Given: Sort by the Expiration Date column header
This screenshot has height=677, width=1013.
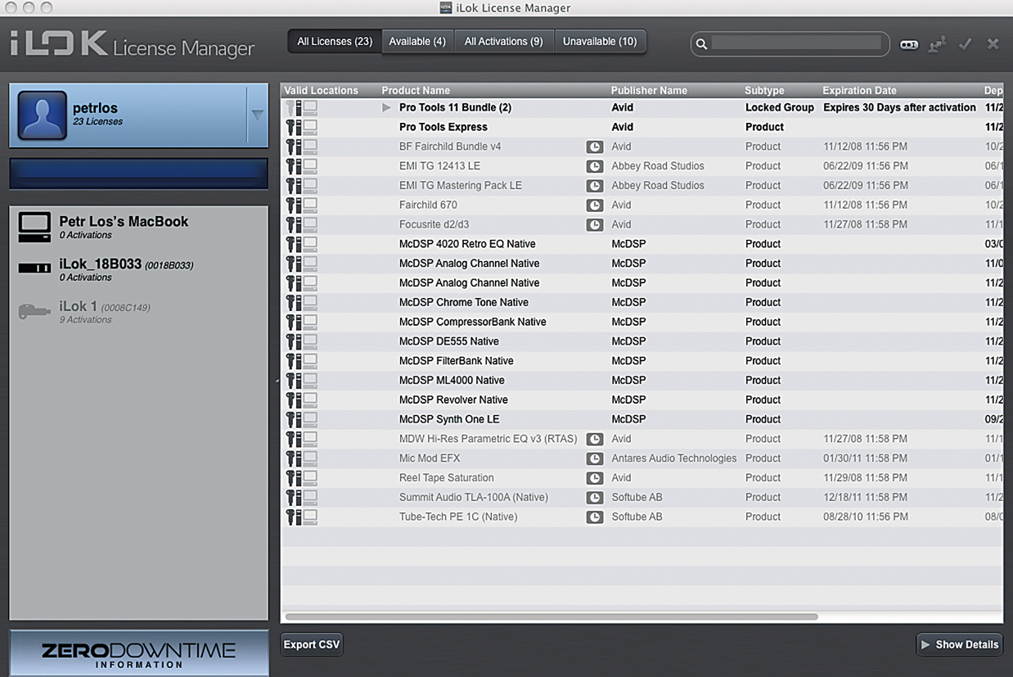Looking at the screenshot, I should (859, 90).
